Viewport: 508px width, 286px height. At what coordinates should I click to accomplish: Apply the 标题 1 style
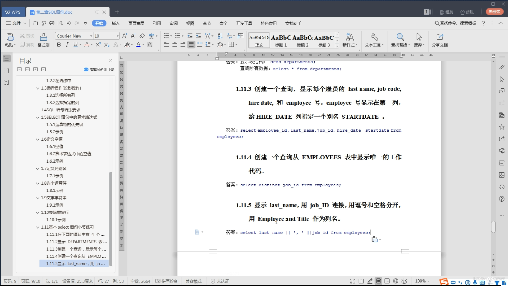(281, 40)
